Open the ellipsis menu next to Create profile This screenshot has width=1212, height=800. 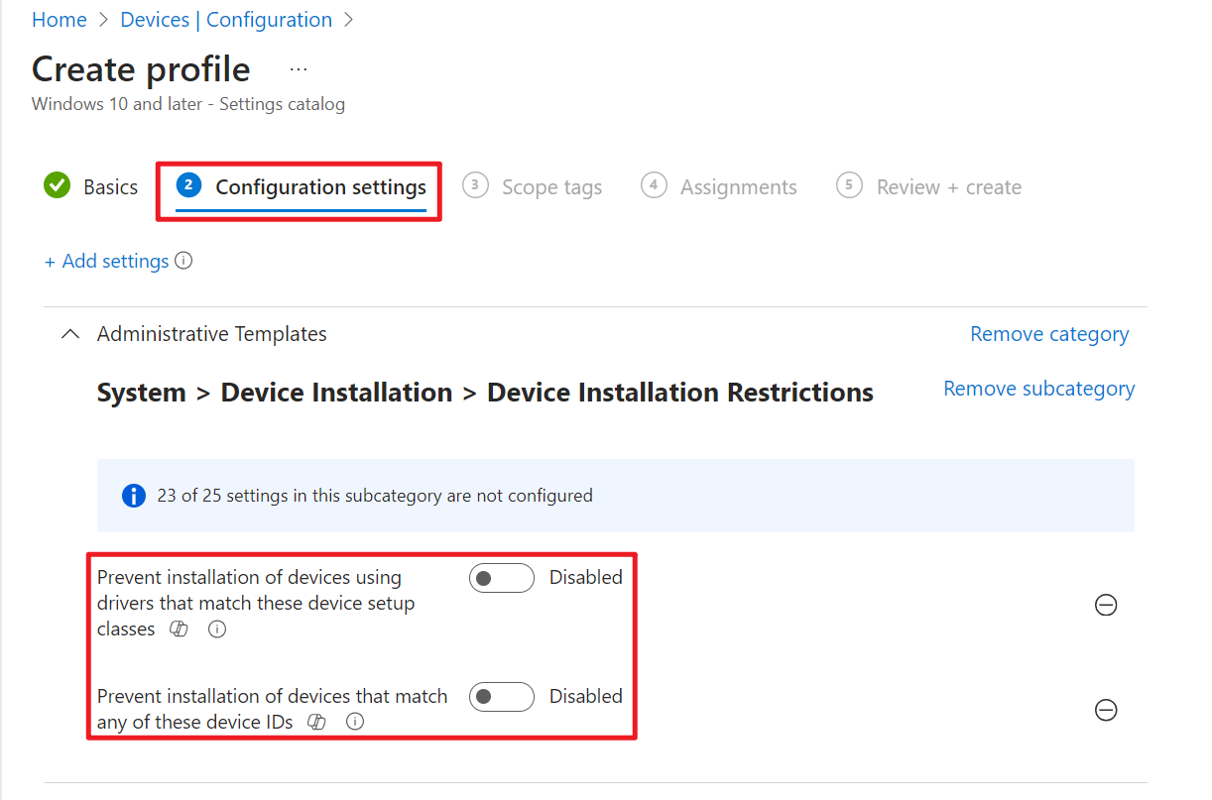point(299,67)
